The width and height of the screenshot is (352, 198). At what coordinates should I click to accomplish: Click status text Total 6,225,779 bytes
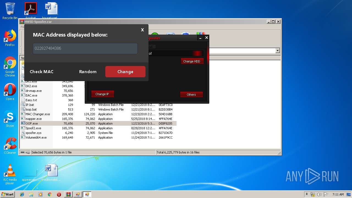click(x=178, y=152)
